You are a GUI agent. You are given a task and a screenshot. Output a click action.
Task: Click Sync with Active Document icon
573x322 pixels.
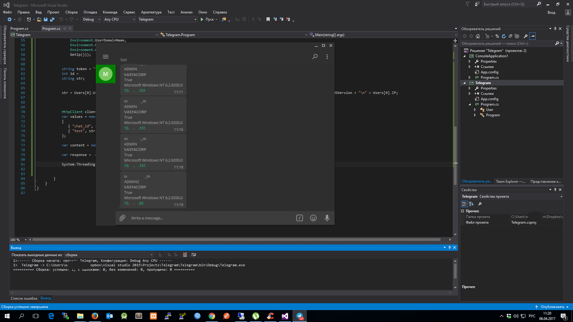pos(497,36)
